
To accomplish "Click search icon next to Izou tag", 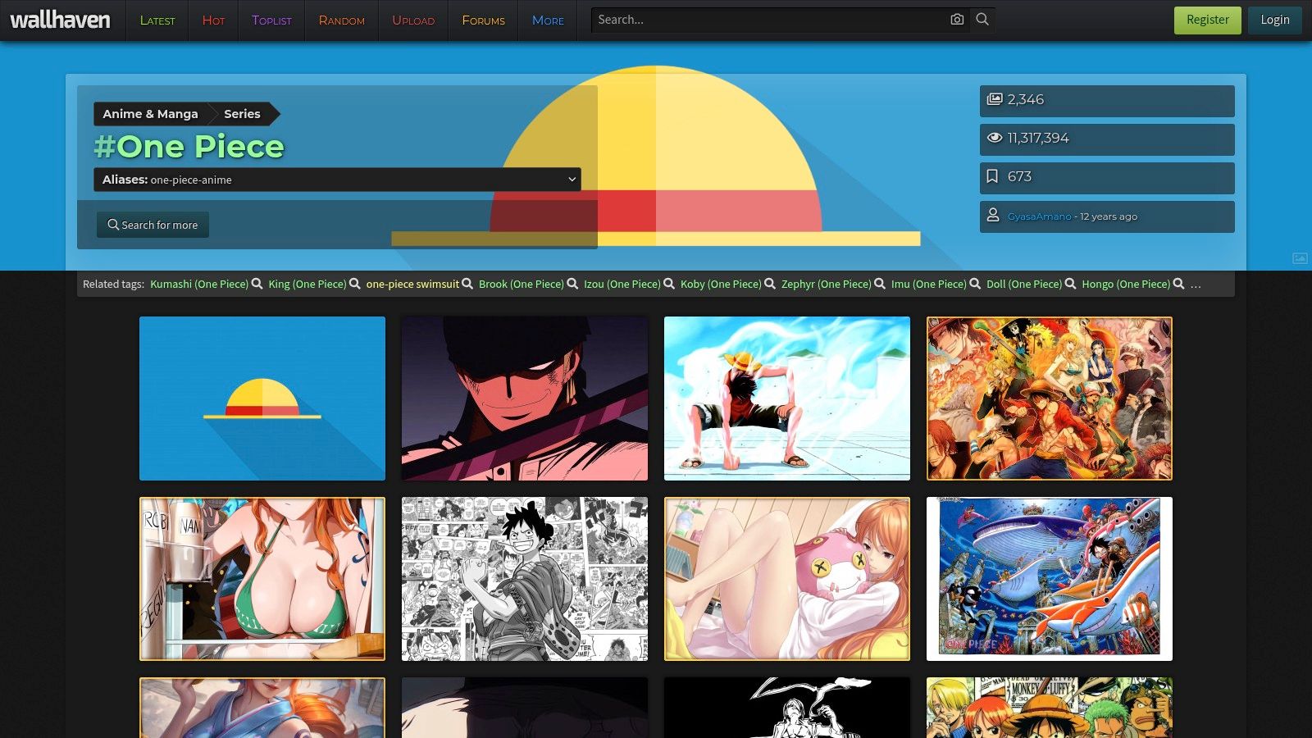I will (669, 284).
